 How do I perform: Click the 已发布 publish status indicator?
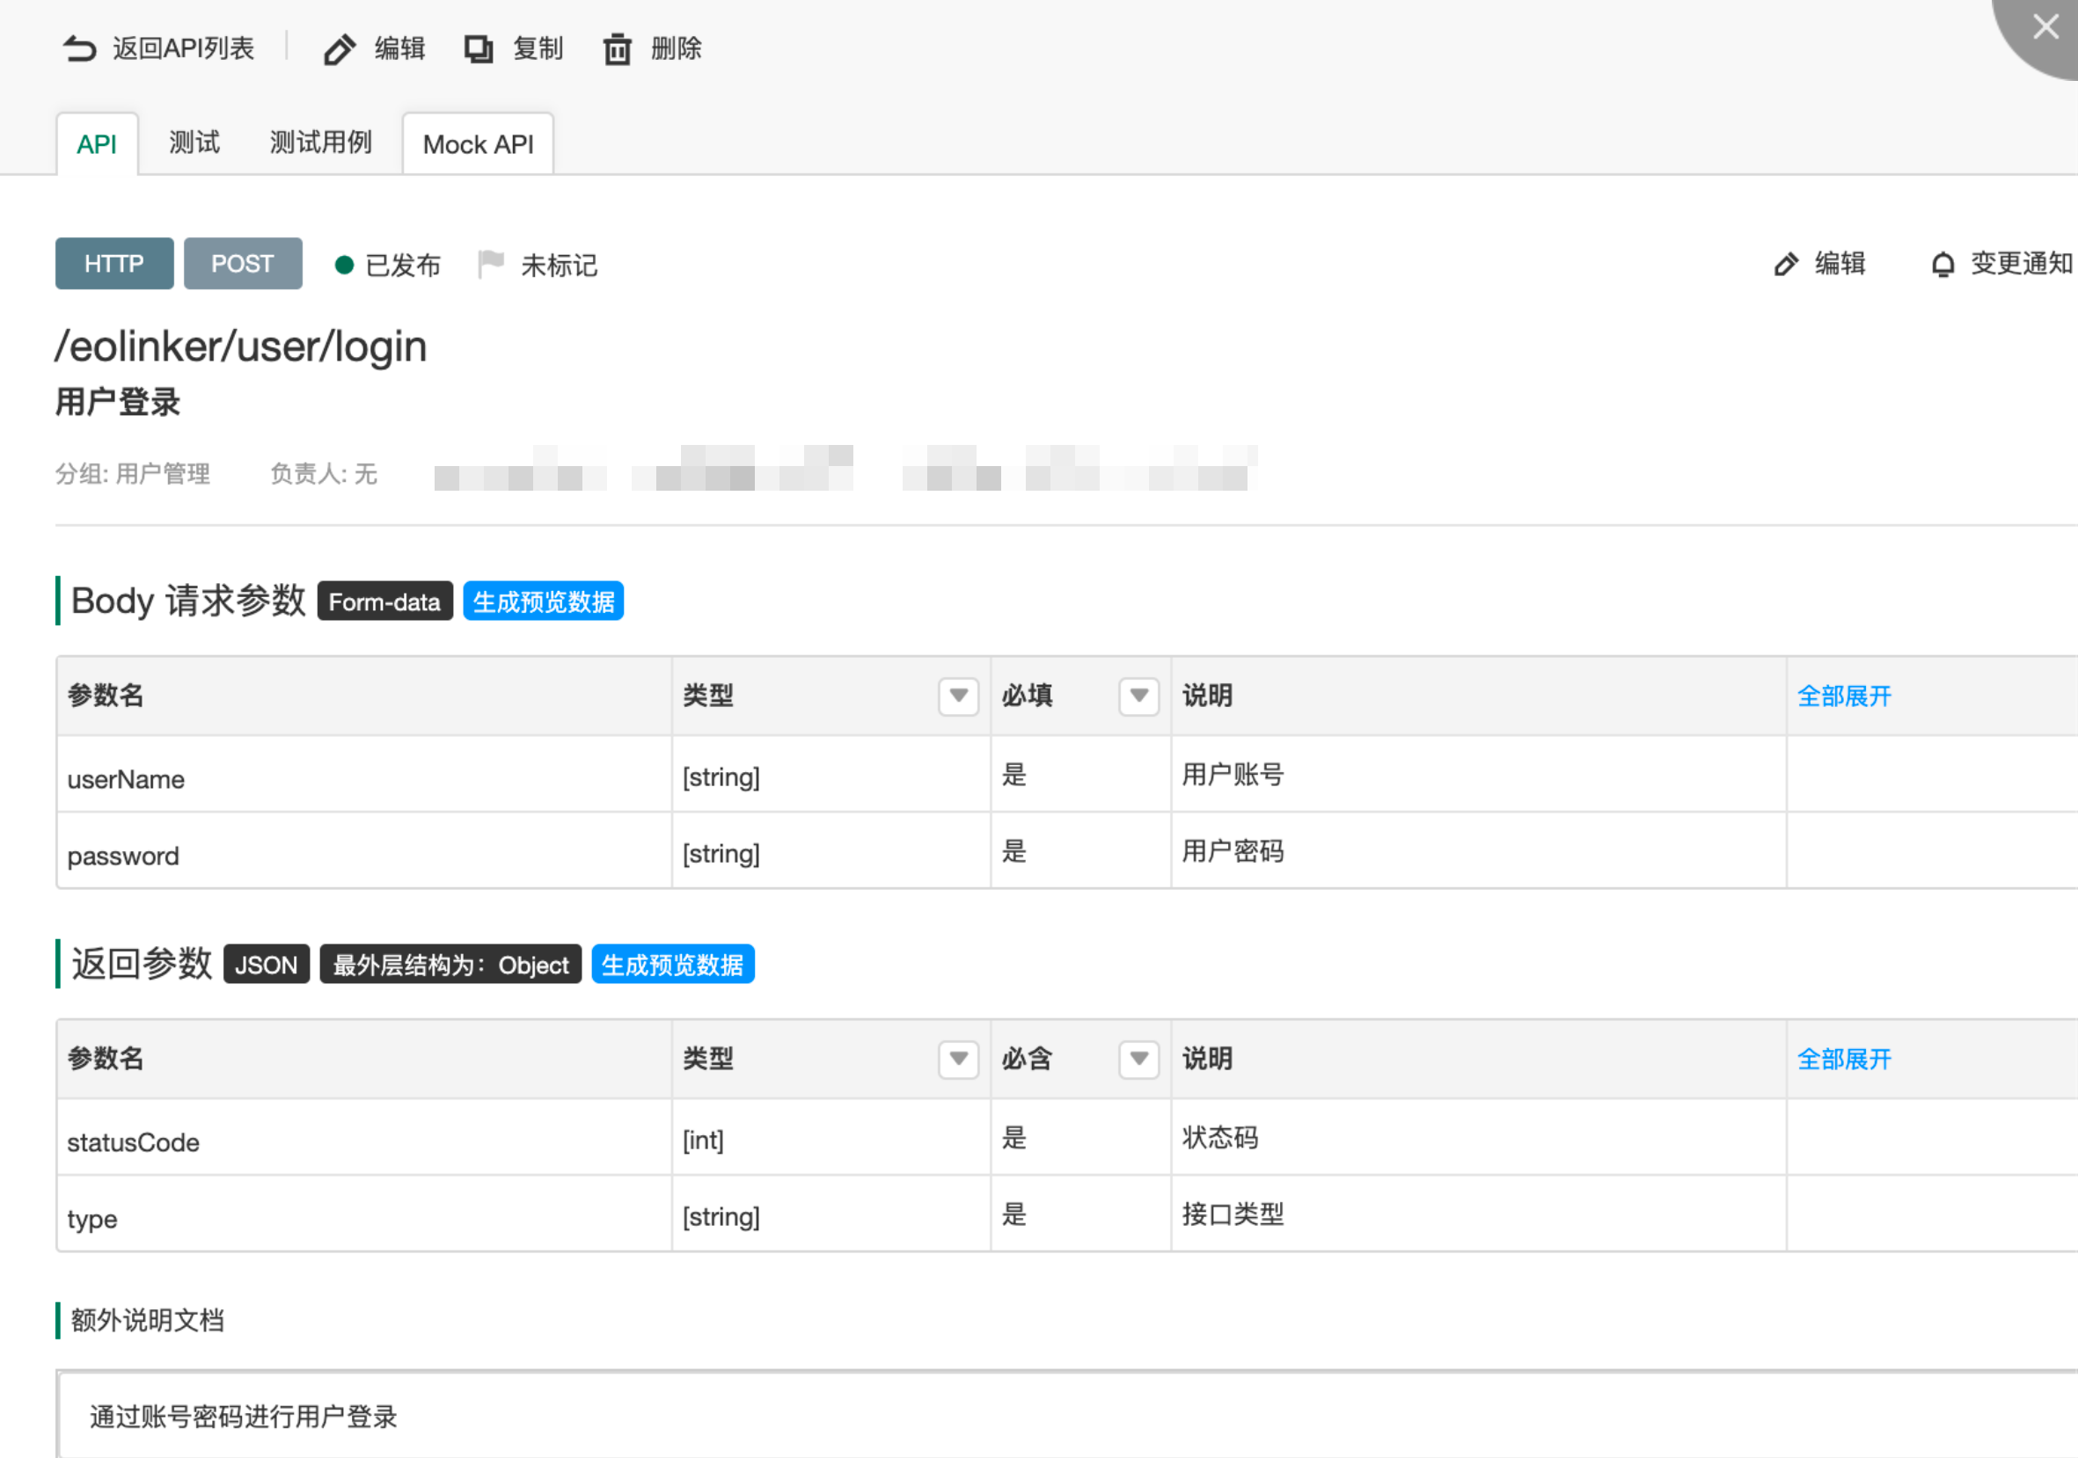(346, 263)
